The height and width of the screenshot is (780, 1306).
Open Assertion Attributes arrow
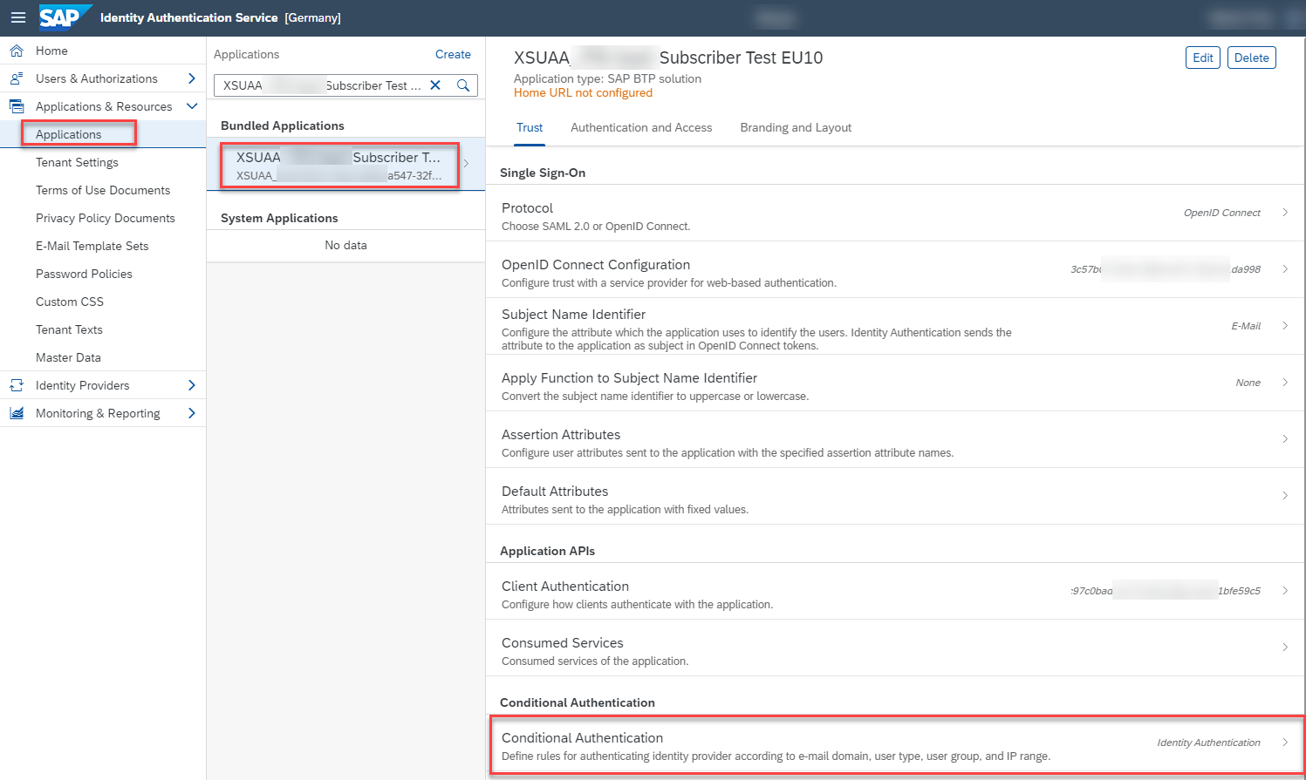click(x=1285, y=439)
